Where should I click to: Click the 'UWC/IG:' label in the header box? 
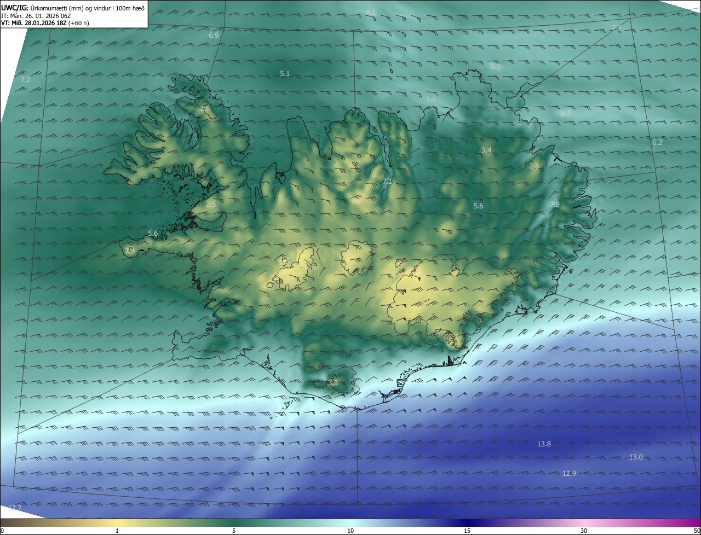point(15,8)
